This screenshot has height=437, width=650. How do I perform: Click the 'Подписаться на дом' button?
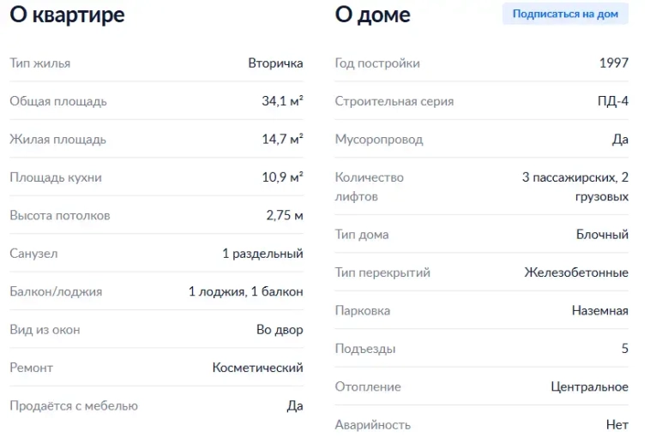[565, 14]
